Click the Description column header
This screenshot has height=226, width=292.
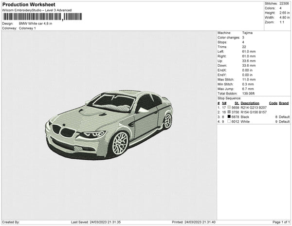point(250,103)
